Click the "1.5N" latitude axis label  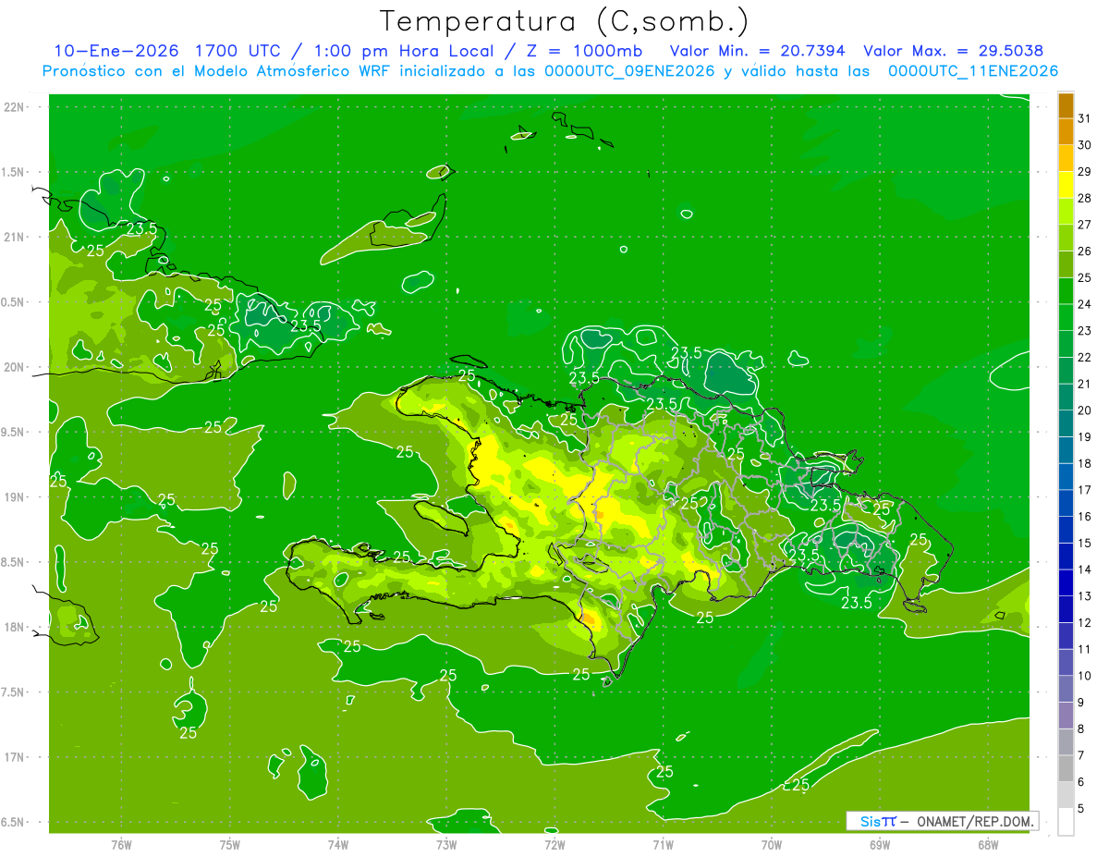pyautogui.click(x=13, y=172)
